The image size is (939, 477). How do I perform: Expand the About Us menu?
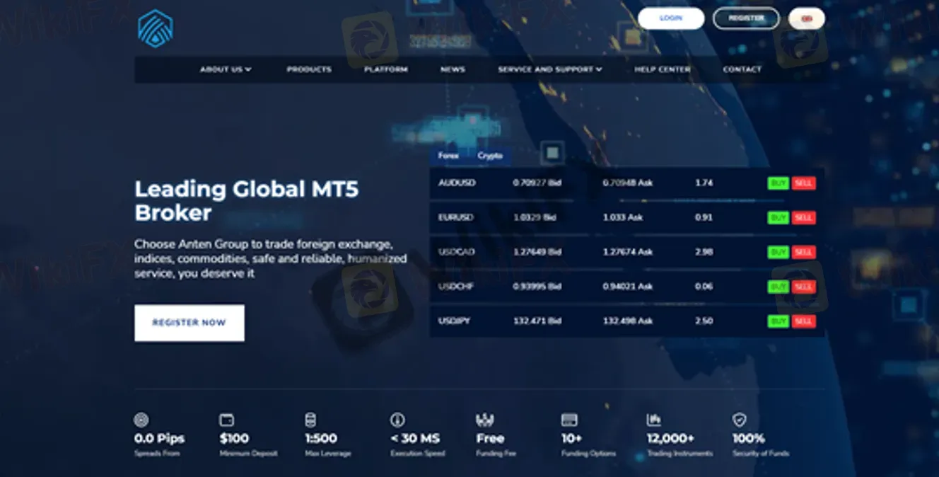pyautogui.click(x=226, y=69)
